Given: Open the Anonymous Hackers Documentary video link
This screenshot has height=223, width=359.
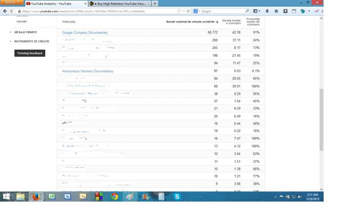Looking at the screenshot, I should (x=88, y=71).
